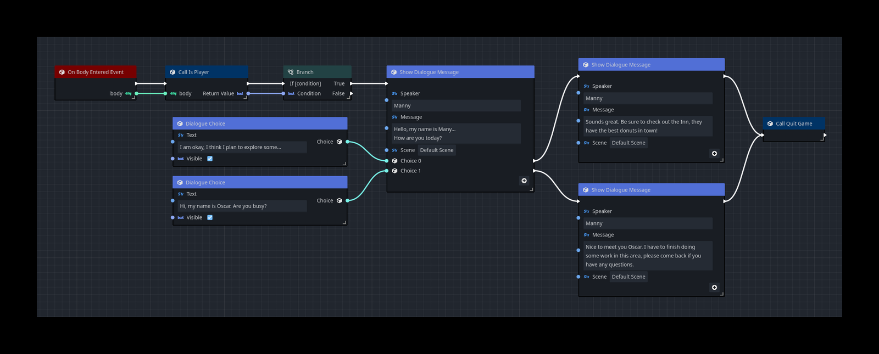879x354 pixels.
Task: Click the icon on the Oscar Dialogue Choice header
Action: click(x=180, y=183)
